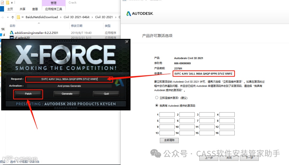The width and height of the screenshot is (289, 165).
Task: Click activation code box 6
Action: 187,121
